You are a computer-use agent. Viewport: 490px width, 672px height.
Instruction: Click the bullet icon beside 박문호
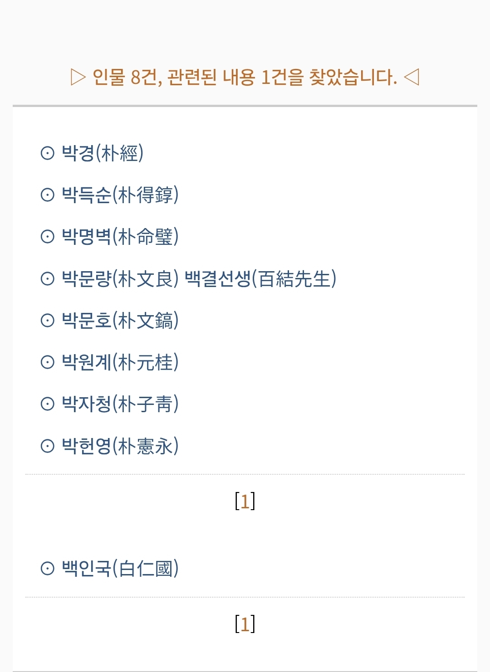tap(48, 321)
